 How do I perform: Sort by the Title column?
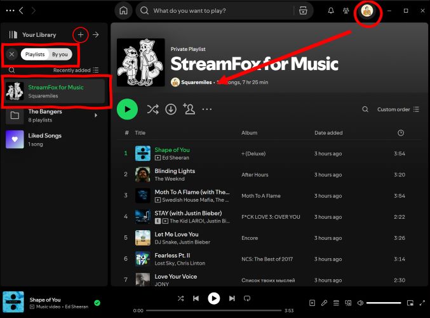140,133
